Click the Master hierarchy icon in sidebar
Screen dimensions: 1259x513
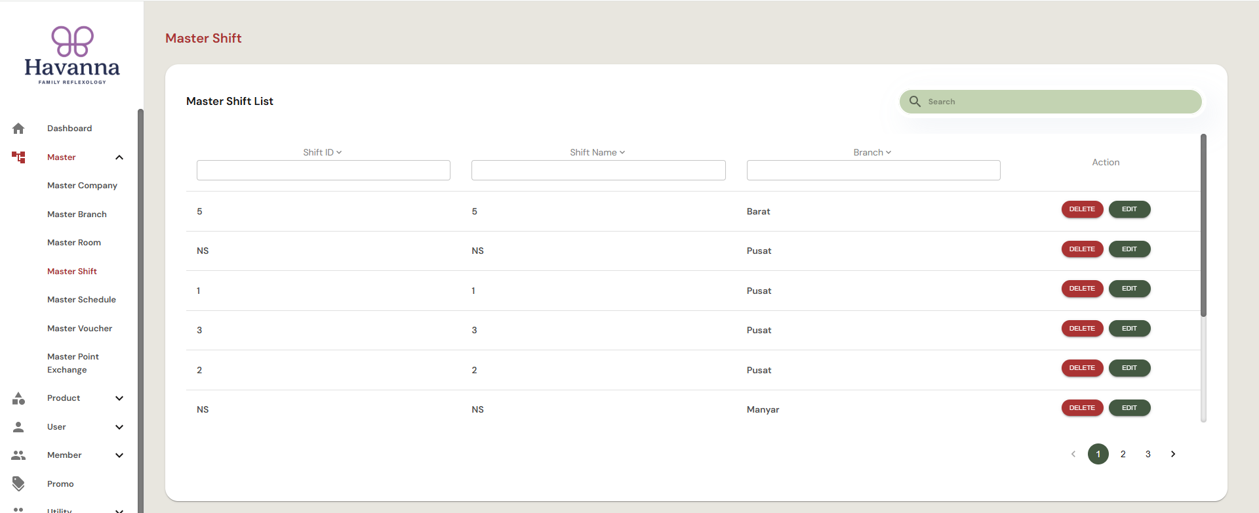point(18,157)
